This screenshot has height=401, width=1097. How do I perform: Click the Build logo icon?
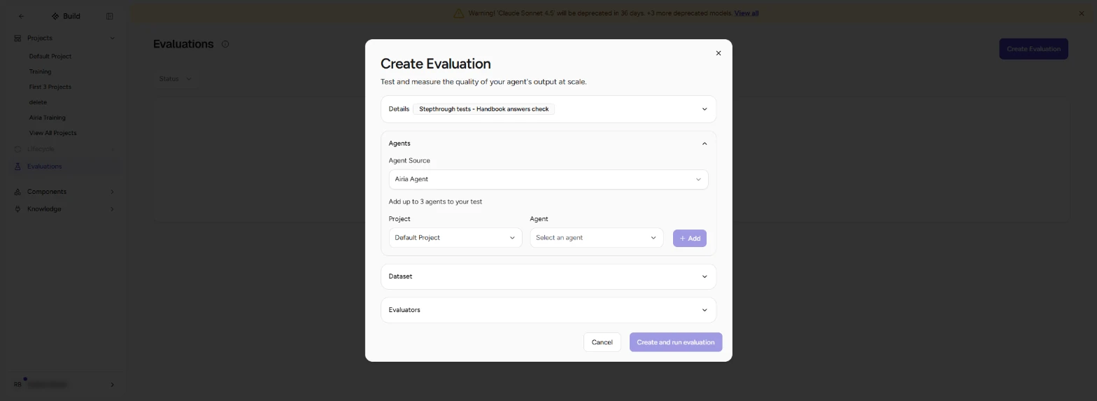[x=55, y=16]
